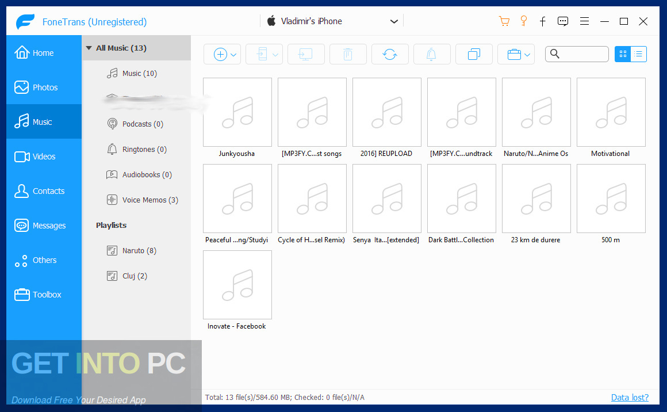Select the [MP3FY.C...undtrack track thumbnail
The width and height of the screenshot is (667, 412).
pyautogui.click(x=462, y=112)
